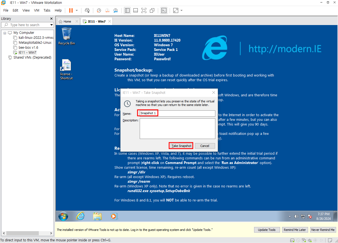338x243 pixels.
Task: Click the hard disk status bar icon
Action: pos(292,240)
